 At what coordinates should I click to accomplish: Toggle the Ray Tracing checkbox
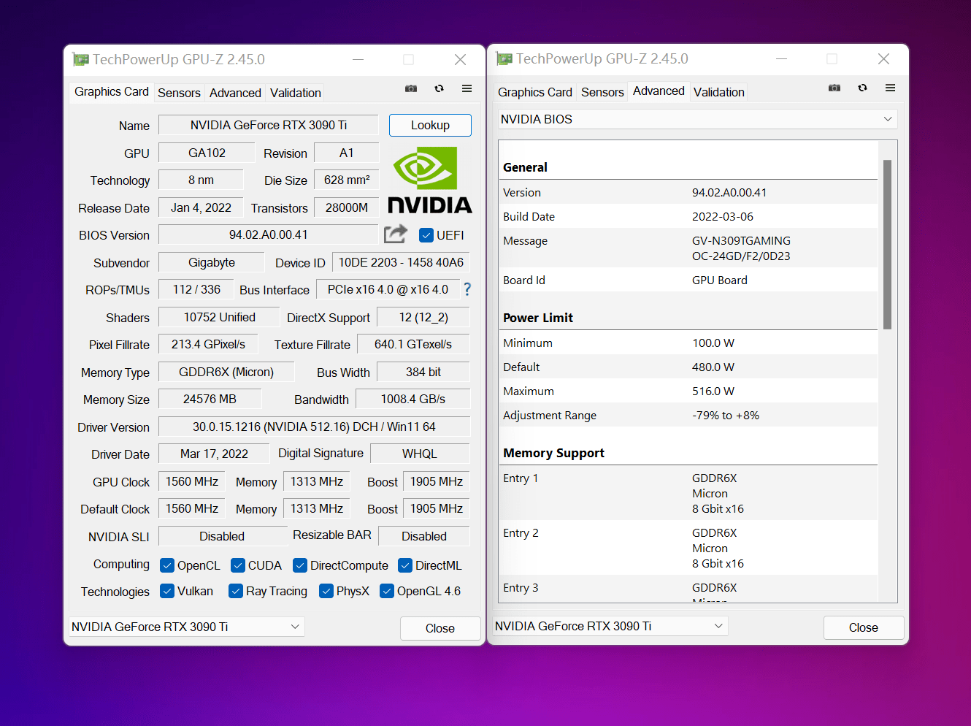click(x=236, y=591)
